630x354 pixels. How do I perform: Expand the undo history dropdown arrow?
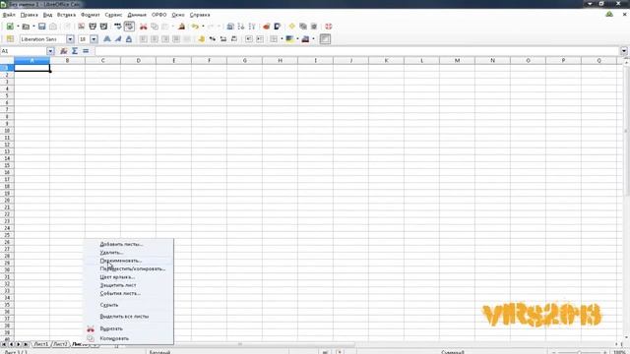[x=204, y=27]
